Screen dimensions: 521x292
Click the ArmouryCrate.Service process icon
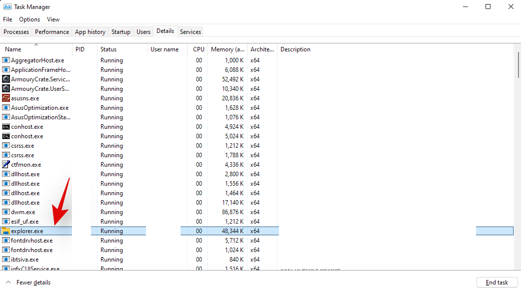point(6,79)
